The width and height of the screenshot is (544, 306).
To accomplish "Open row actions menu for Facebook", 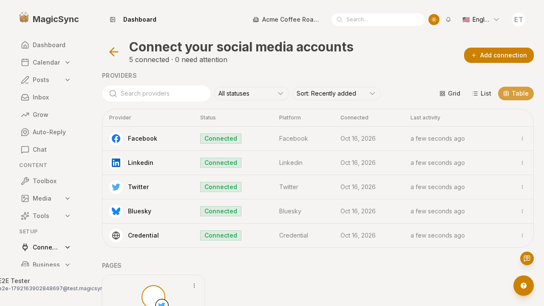I will coord(522,139).
